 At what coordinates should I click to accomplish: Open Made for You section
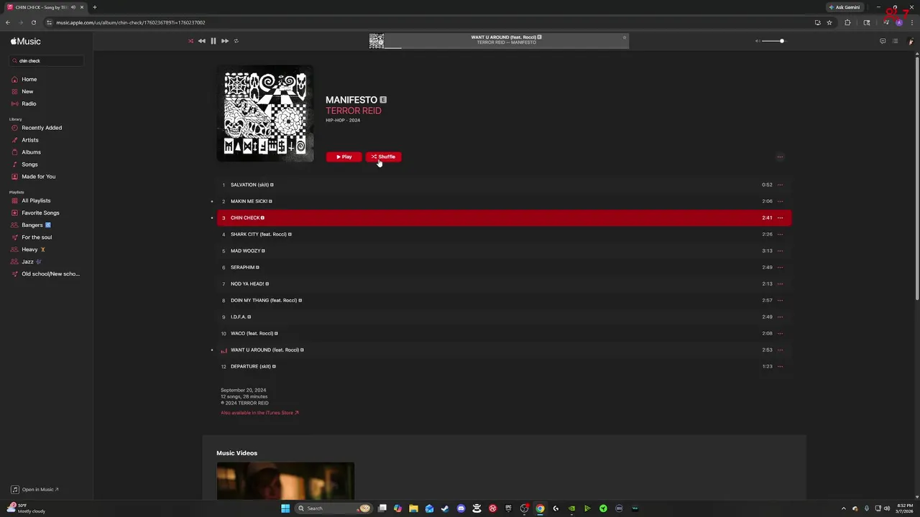click(x=38, y=177)
